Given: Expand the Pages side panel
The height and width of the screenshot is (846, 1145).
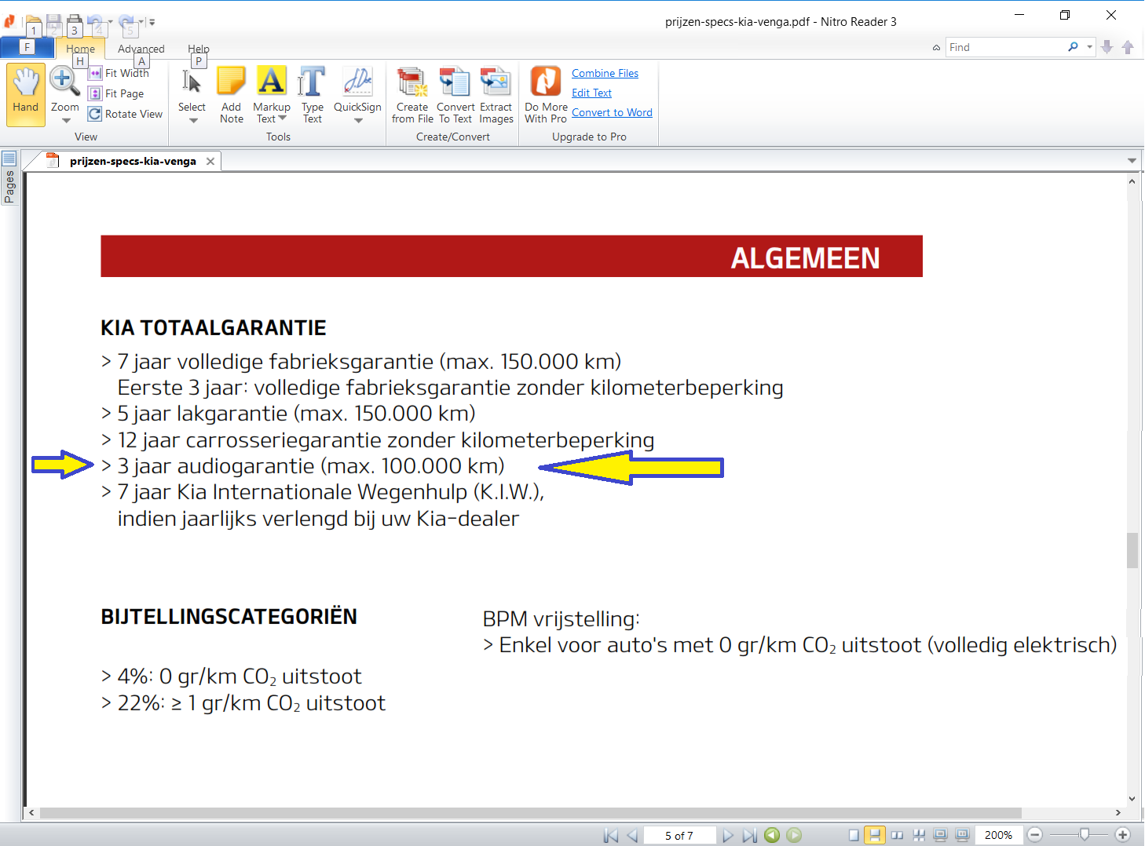Looking at the screenshot, I should point(9,179).
